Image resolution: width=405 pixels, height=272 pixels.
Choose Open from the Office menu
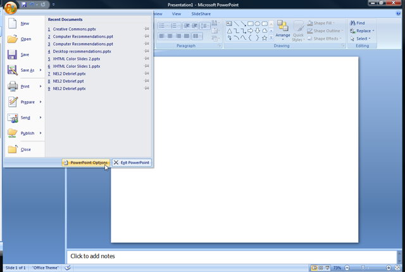[x=25, y=39]
